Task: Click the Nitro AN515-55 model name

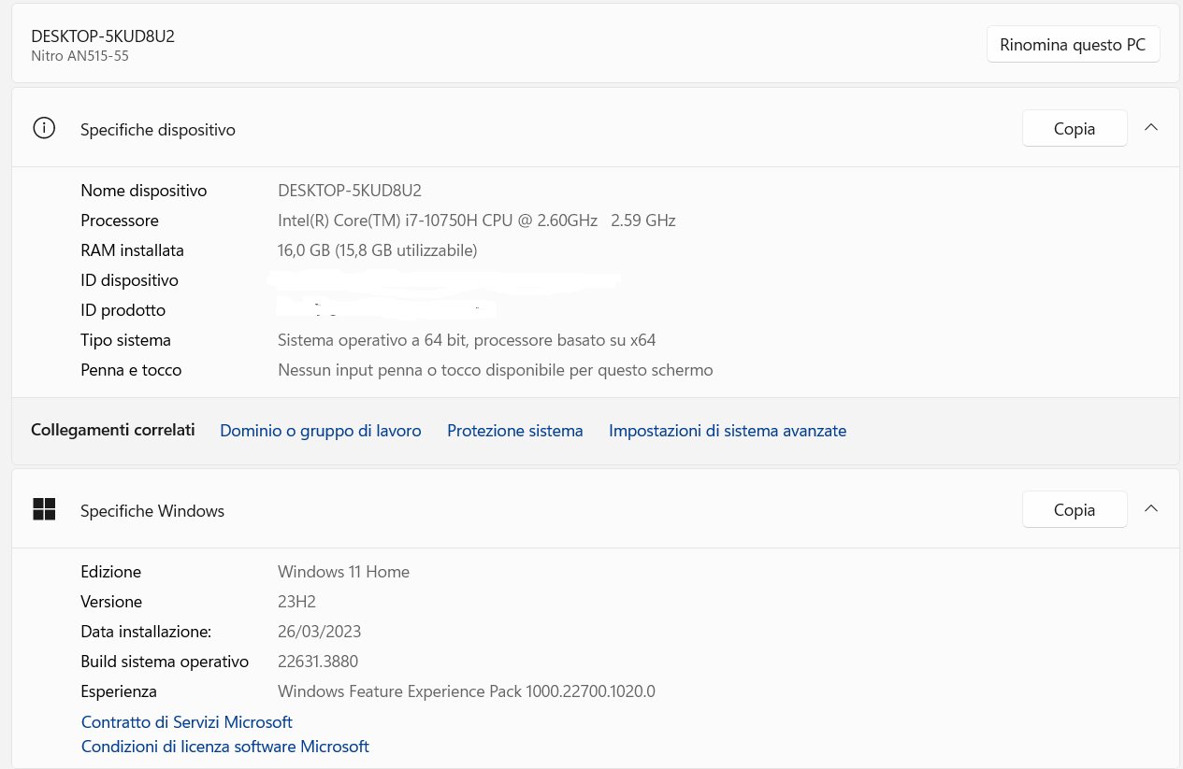Action: click(79, 56)
